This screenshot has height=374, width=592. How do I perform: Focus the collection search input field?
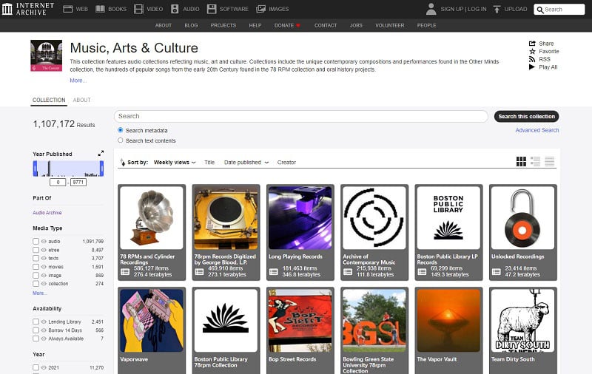coord(301,116)
